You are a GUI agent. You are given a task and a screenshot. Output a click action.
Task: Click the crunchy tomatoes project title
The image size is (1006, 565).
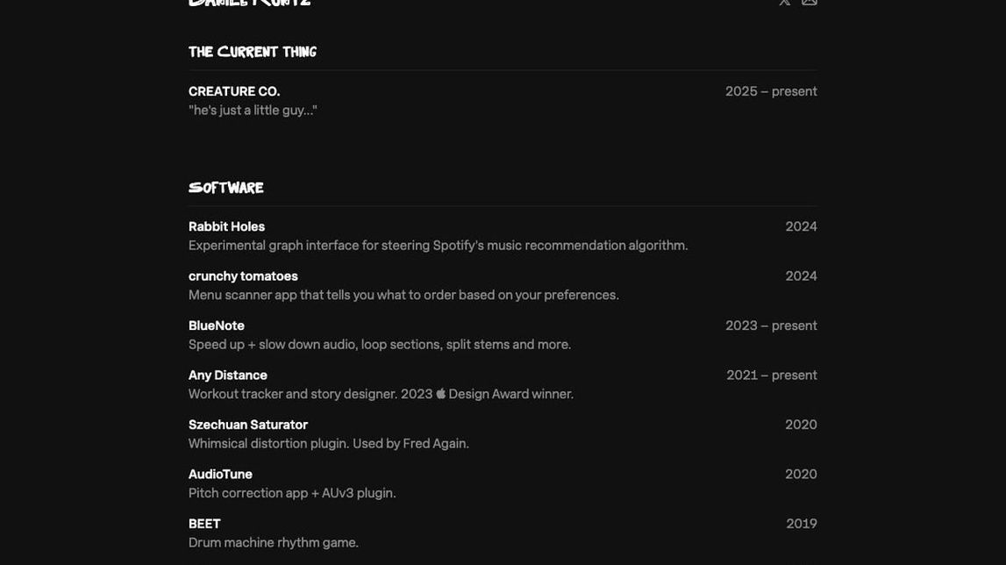[243, 276]
